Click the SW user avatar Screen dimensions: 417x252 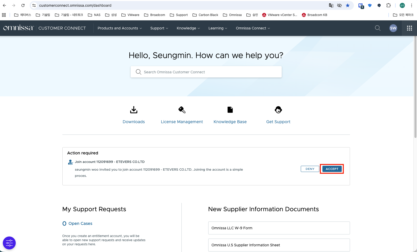click(393, 28)
